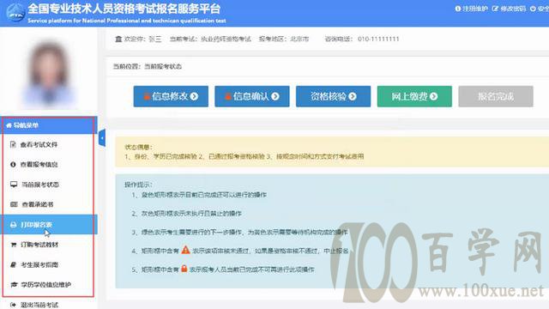Collapse the sidebar with the blue arrow handle
This screenshot has height=309, width=549.
pos(102,137)
